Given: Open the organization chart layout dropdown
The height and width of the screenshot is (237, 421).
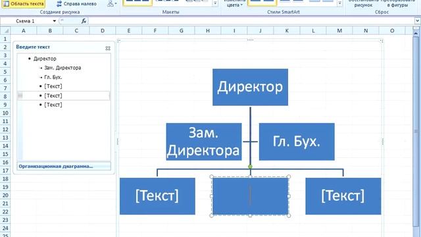Looking at the screenshot, I should point(112,4).
